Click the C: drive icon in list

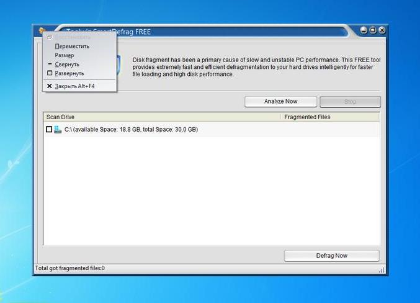pyautogui.click(x=58, y=129)
